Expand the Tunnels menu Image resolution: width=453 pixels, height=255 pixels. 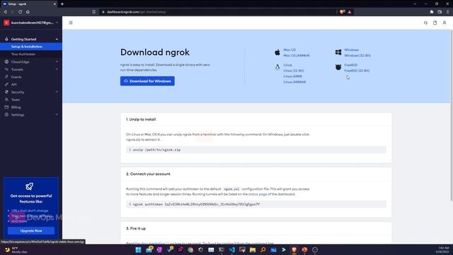(57, 69)
